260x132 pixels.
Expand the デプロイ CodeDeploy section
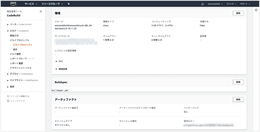[8, 74]
